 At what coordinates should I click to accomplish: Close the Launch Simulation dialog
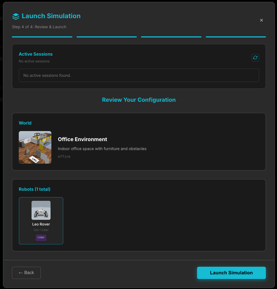click(x=261, y=20)
